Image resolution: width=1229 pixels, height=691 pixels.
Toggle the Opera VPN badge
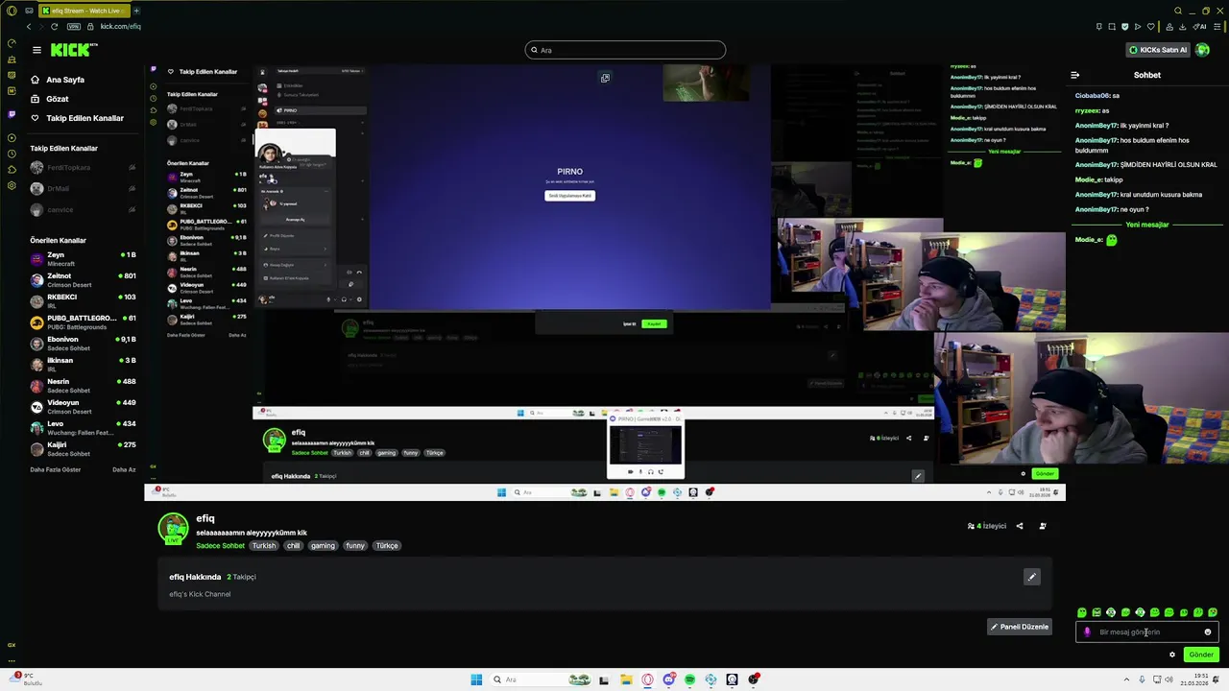74,27
